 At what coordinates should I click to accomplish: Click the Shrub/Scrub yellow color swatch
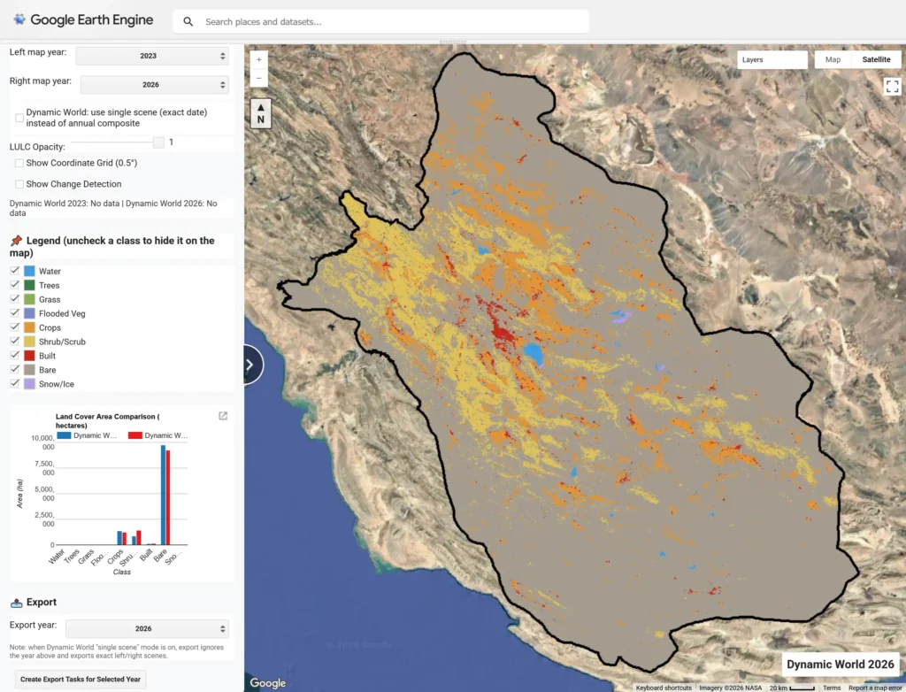click(x=29, y=342)
